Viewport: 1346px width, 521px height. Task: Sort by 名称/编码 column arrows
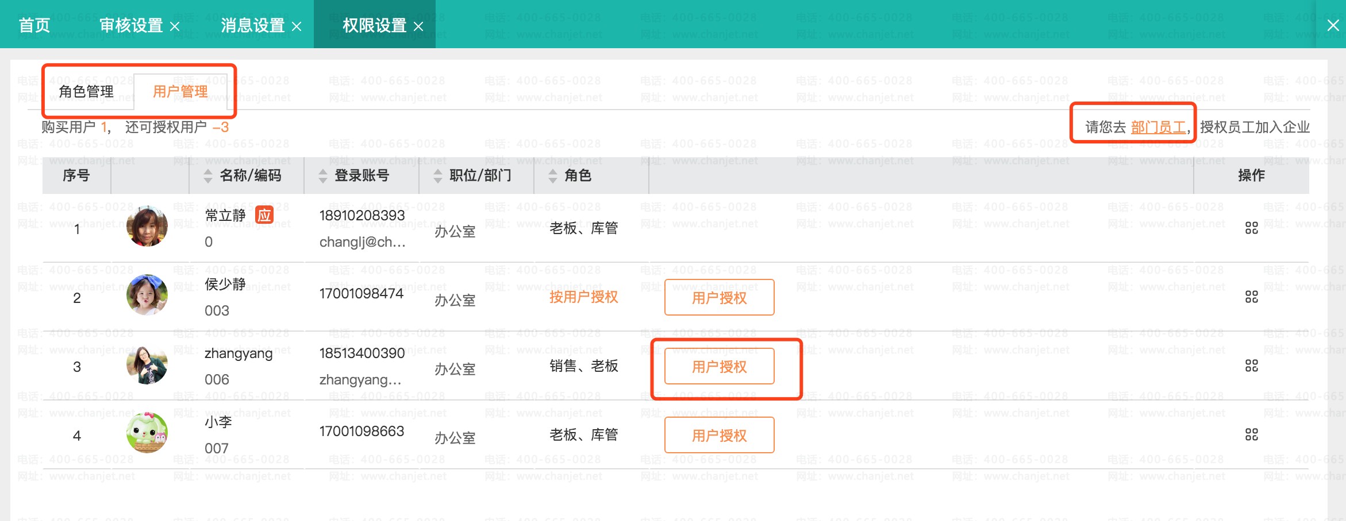point(208,176)
